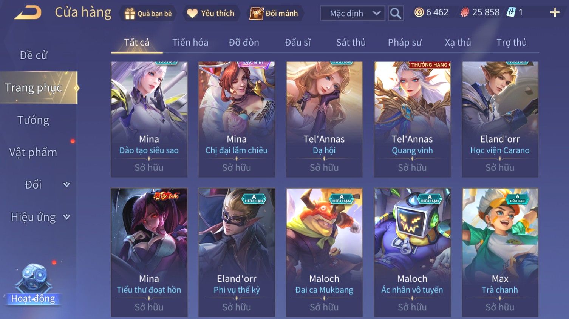Go to Vật phẩm in the sidebar
The height and width of the screenshot is (319, 569).
click(x=33, y=152)
